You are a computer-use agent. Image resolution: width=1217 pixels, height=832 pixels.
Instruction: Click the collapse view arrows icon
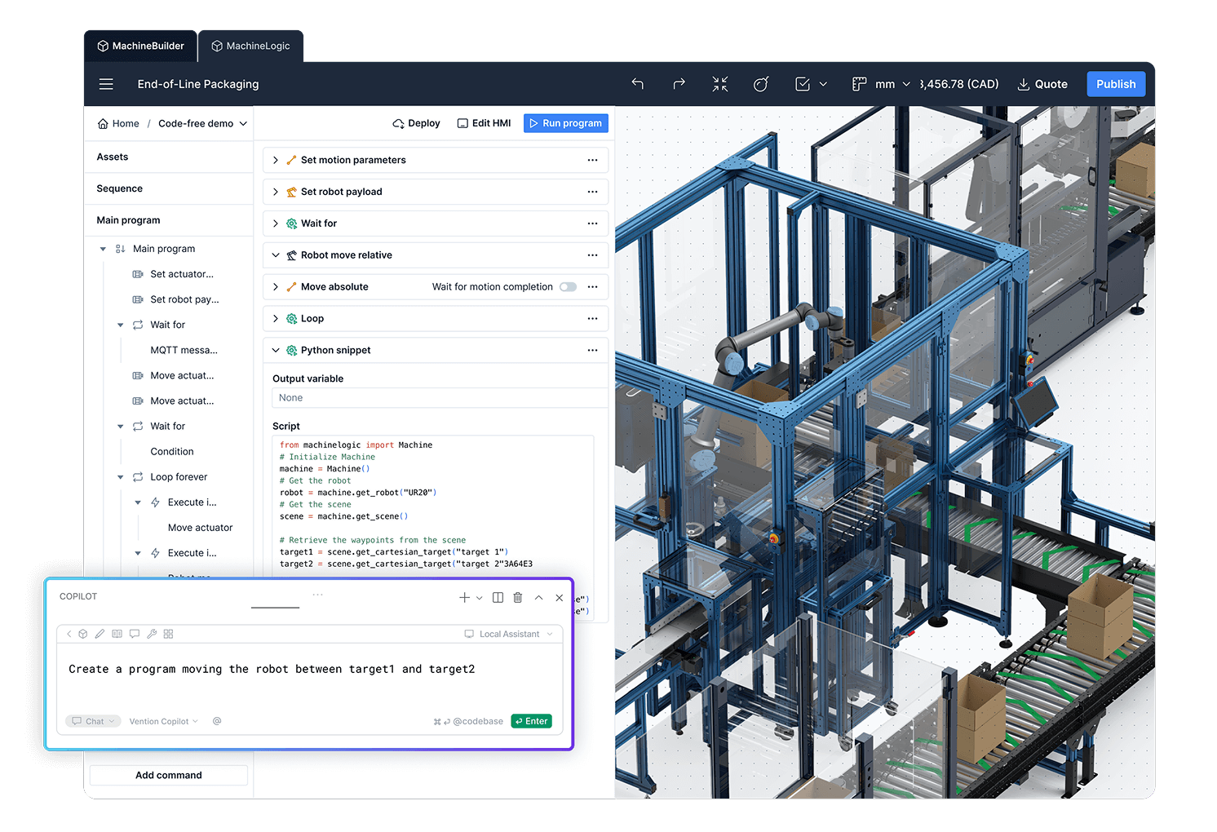(719, 84)
